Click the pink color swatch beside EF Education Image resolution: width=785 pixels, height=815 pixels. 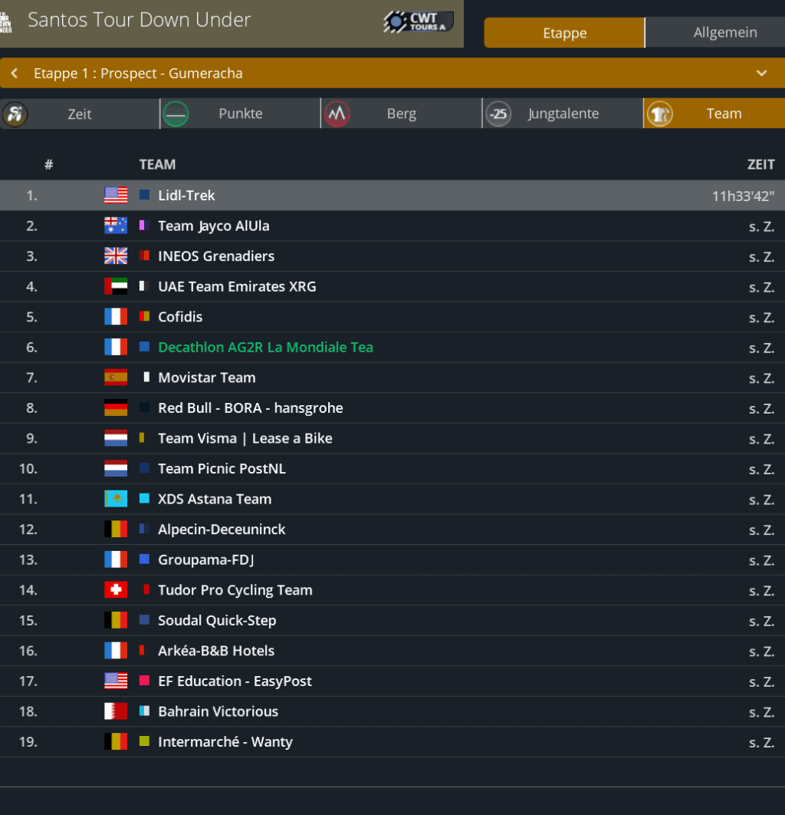pyautogui.click(x=144, y=681)
